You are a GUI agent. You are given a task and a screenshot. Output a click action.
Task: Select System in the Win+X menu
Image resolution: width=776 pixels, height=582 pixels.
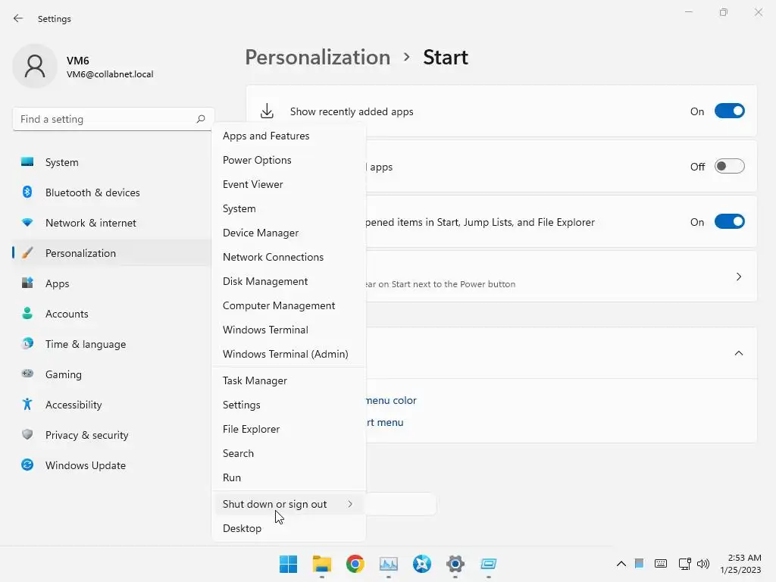(289, 208)
